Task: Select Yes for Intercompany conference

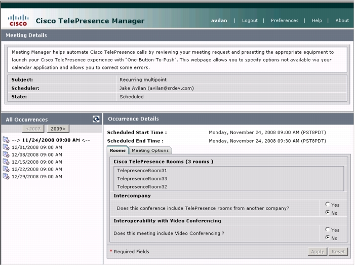Action: point(327,204)
